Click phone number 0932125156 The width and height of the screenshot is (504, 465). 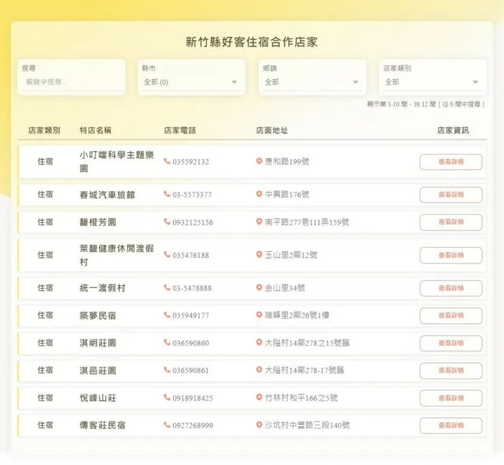[x=193, y=223]
